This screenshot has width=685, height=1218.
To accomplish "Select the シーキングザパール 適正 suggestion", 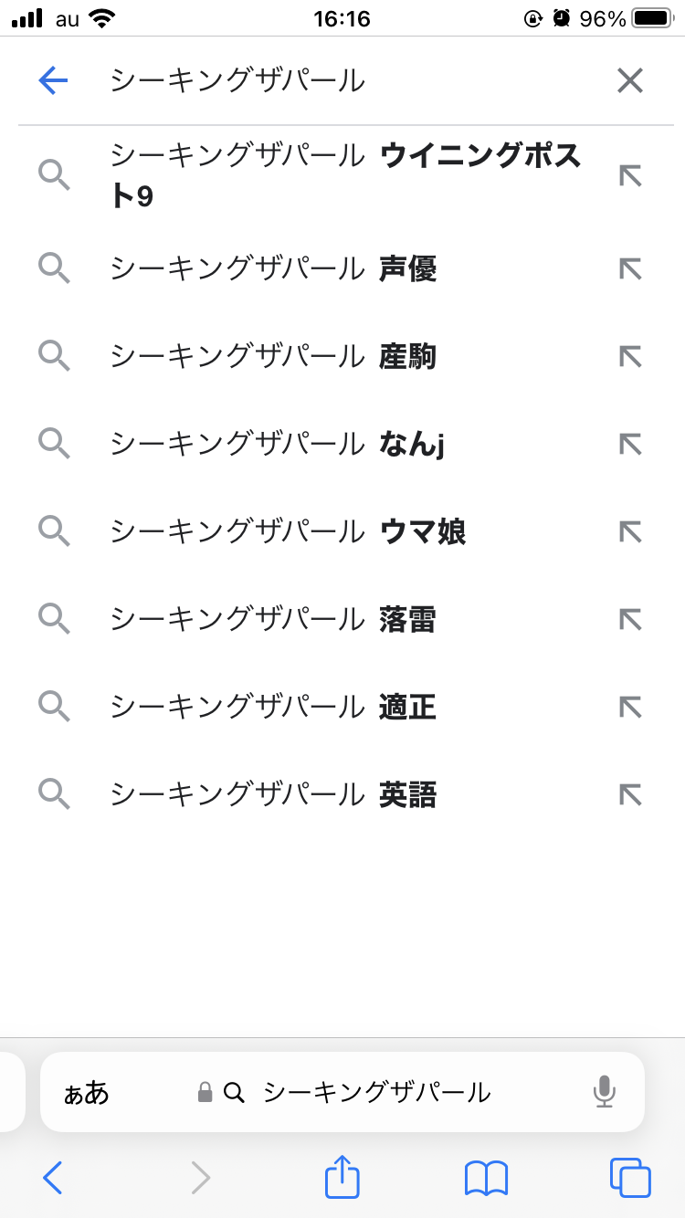I will click(x=272, y=707).
